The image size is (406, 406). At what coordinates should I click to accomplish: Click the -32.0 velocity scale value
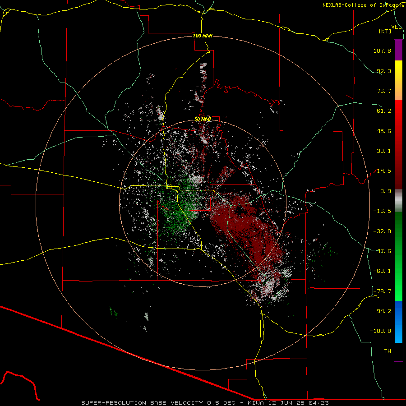click(x=382, y=231)
